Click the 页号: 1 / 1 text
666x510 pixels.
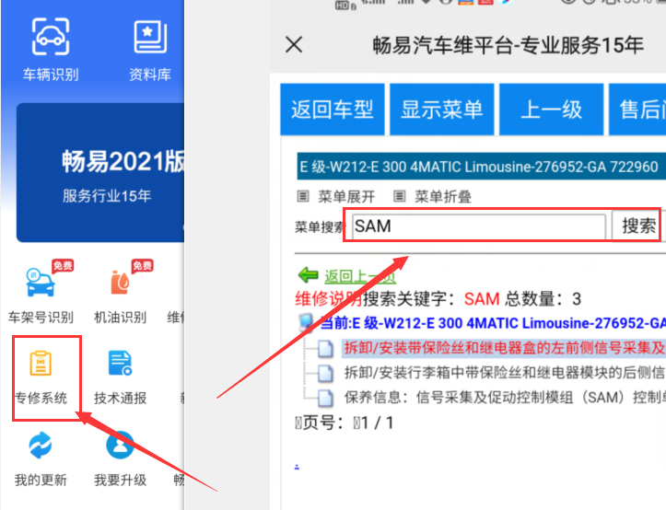[344, 423]
